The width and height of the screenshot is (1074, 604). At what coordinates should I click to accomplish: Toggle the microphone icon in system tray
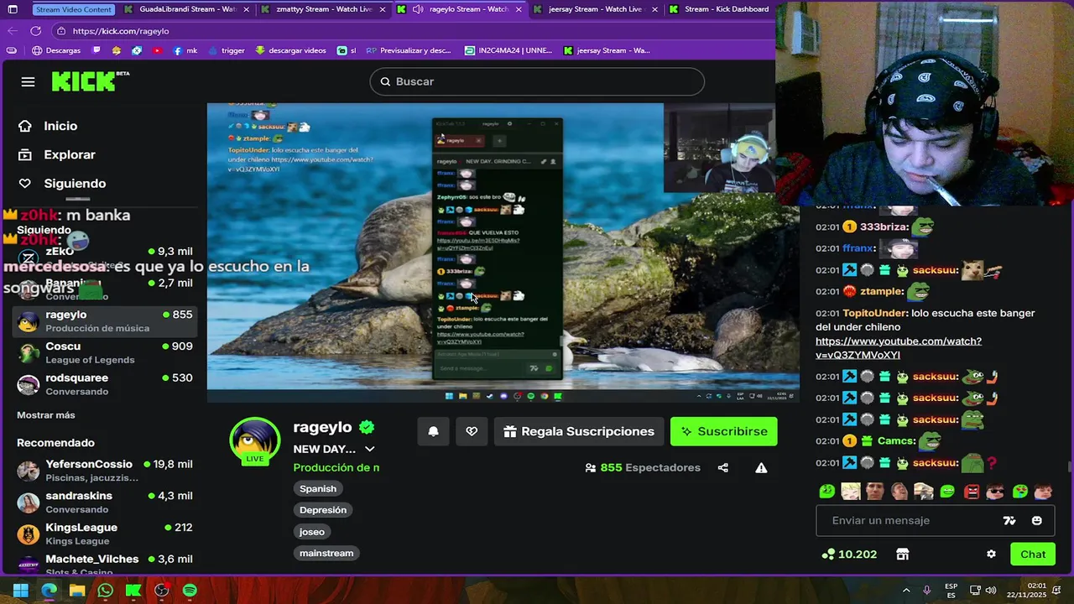tap(927, 591)
